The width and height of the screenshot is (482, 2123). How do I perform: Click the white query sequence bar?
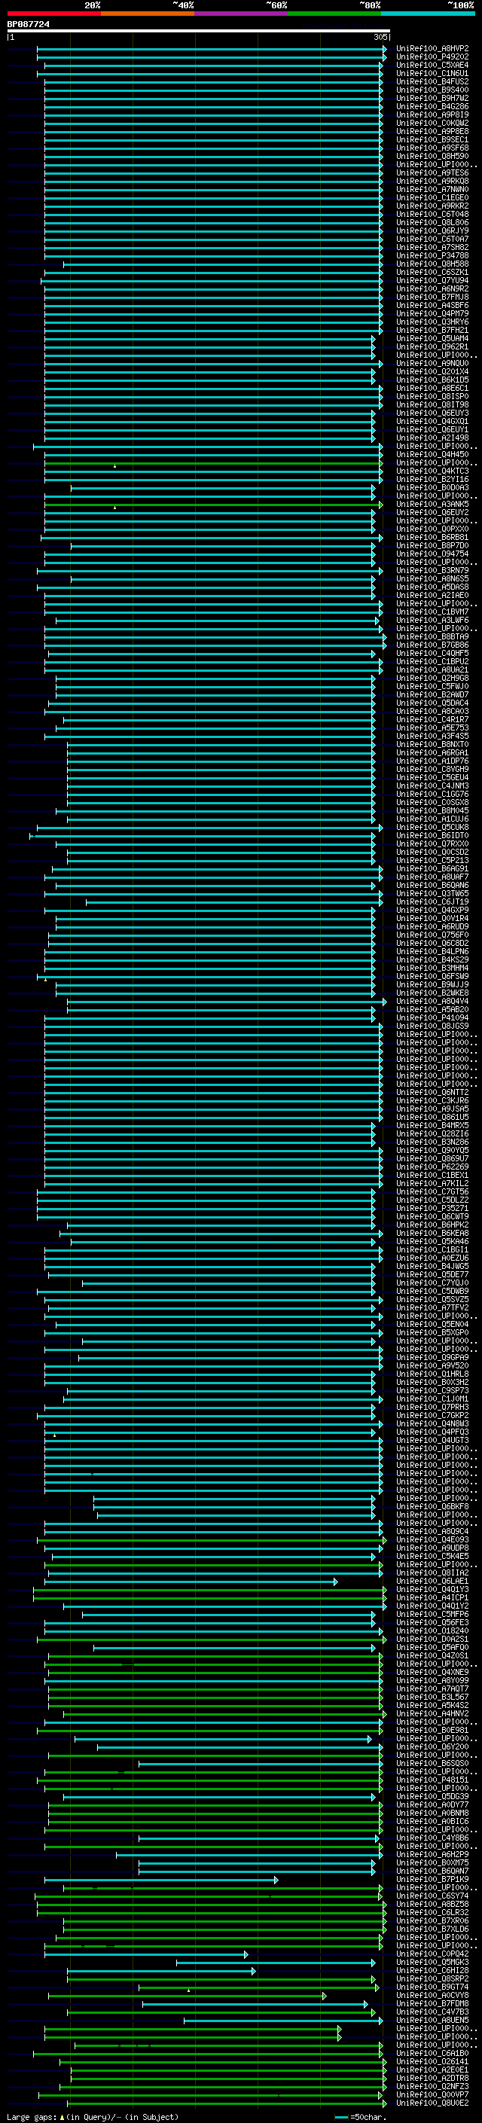coord(199,30)
